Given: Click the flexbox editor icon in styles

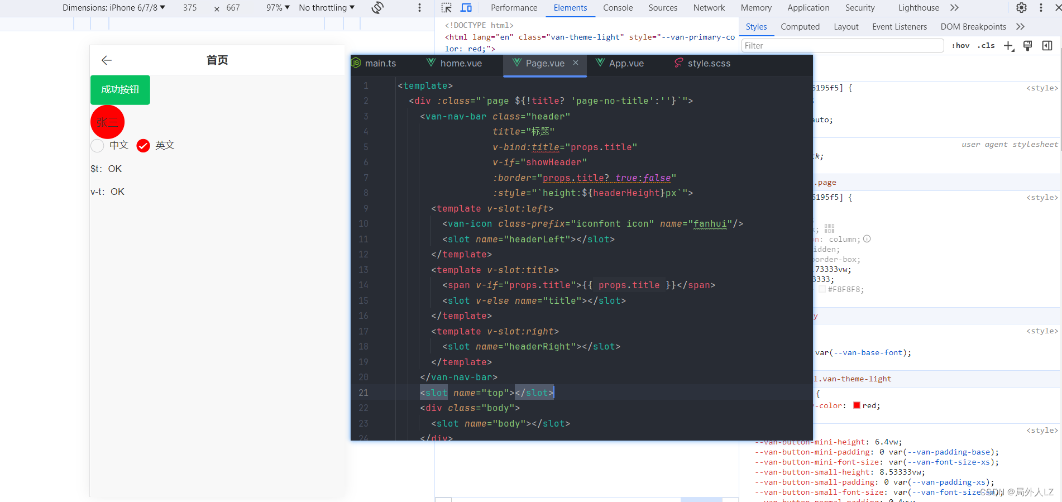Looking at the screenshot, I should pyautogui.click(x=829, y=228).
